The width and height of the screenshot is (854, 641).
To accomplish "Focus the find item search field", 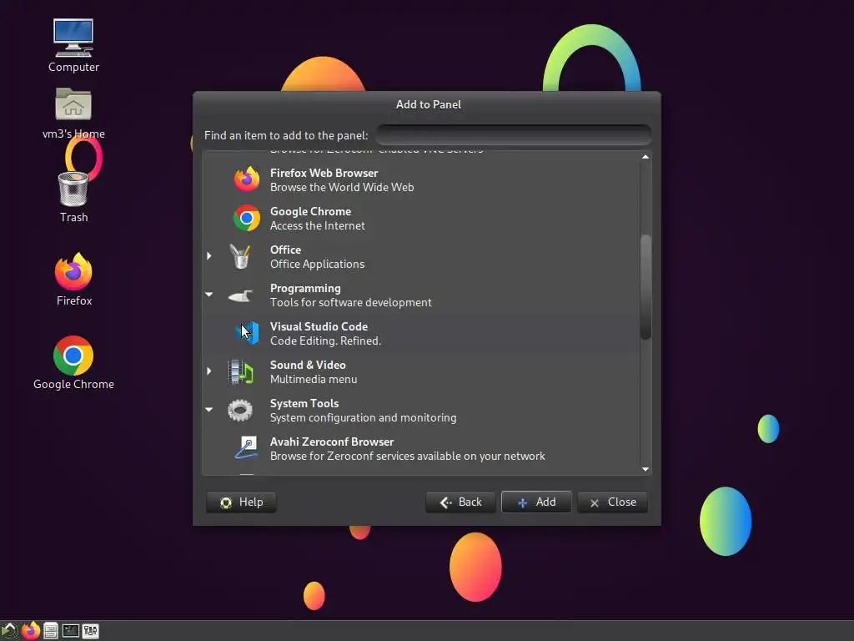I will point(514,135).
